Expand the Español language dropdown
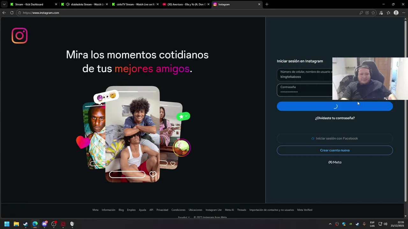Image resolution: width=408 pixels, height=229 pixels. tap(184, 217)
